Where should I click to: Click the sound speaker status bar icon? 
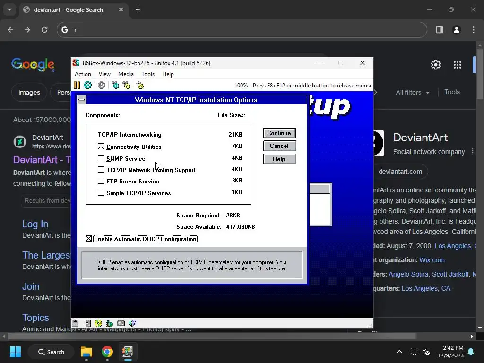(x=132, y=323)
